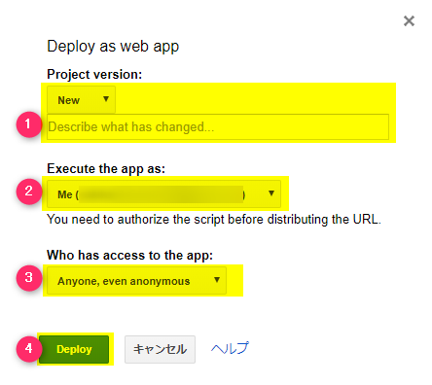Click the キャンセル button
The width and height of the screenshot is (432, 385).
(160, 349)
